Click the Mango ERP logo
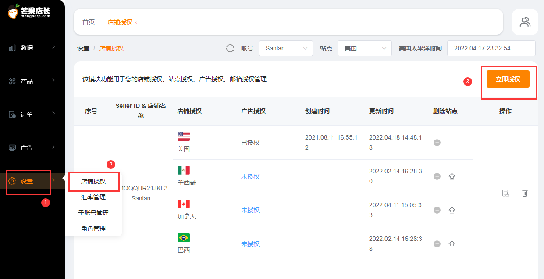Screen dimensions: 544x279 coord(29,11)
